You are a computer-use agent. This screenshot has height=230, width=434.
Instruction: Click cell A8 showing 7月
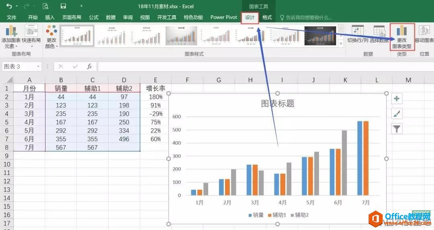[x=29, y=148]
